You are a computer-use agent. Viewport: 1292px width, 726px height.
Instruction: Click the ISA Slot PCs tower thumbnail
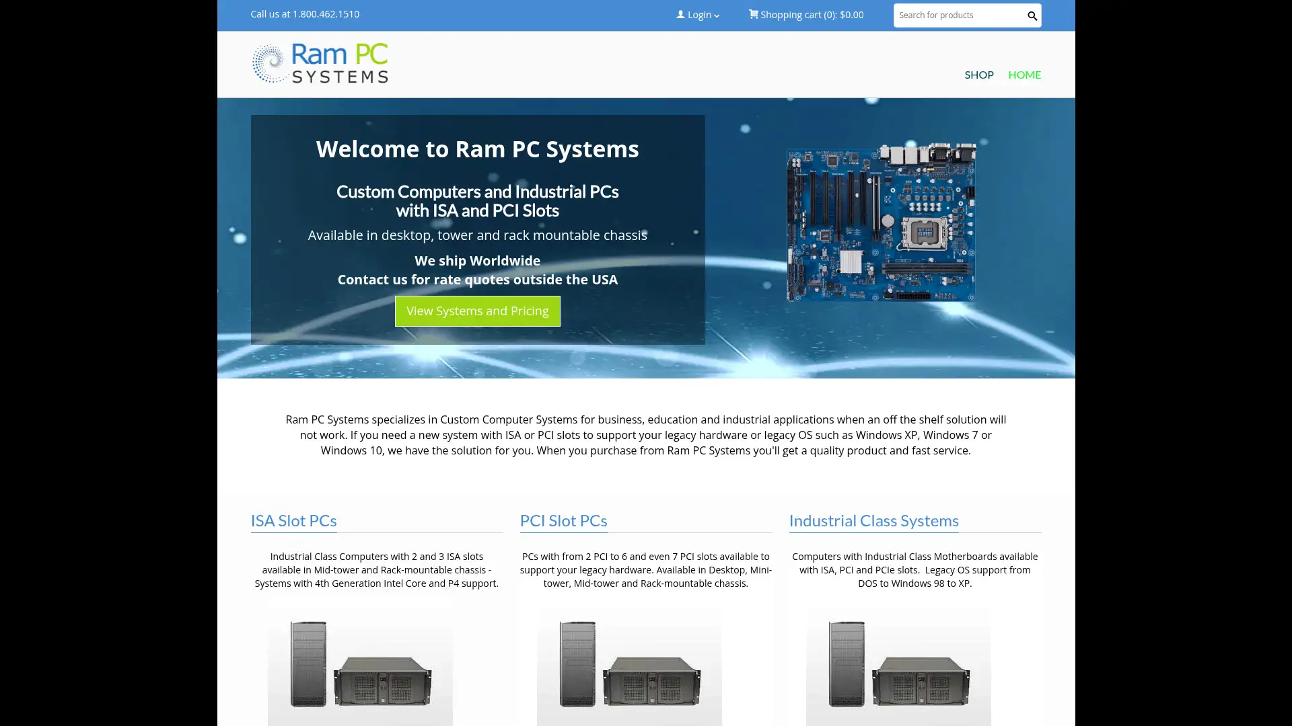(310, 664)
